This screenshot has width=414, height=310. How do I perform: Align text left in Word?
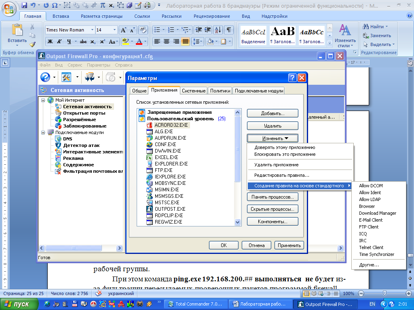(x=157, y=42)
